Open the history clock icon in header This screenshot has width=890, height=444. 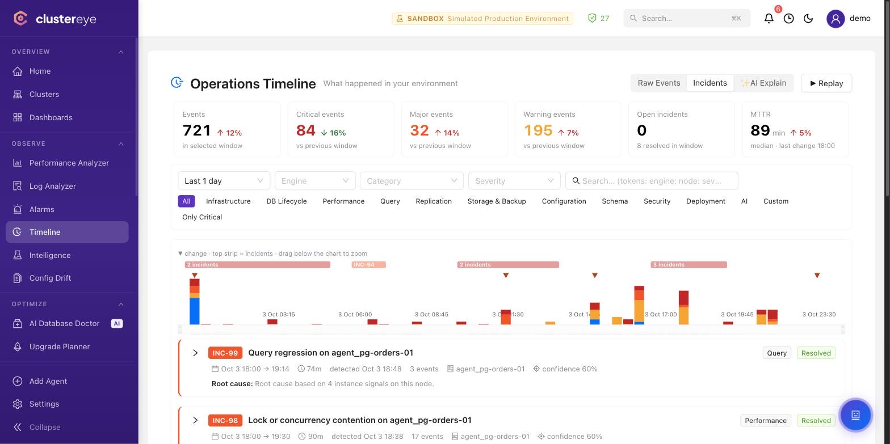click(789, 18)
